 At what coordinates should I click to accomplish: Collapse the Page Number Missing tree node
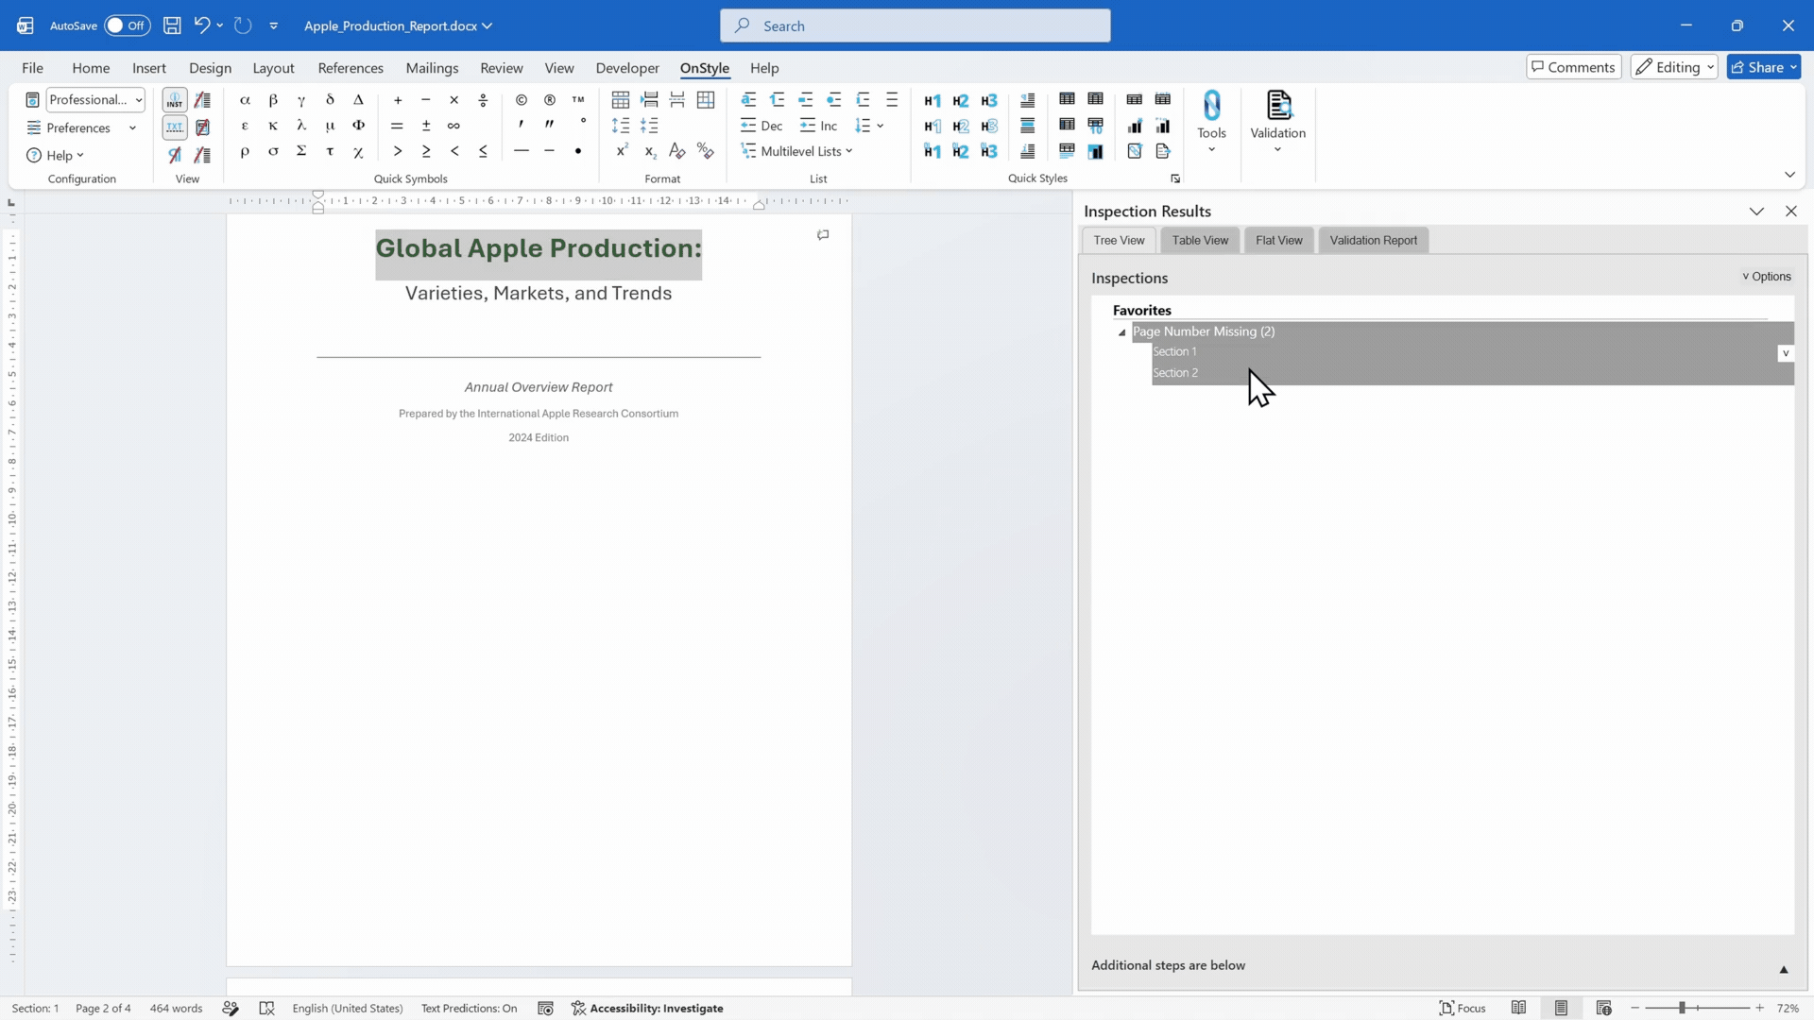tap(1122, 332)
